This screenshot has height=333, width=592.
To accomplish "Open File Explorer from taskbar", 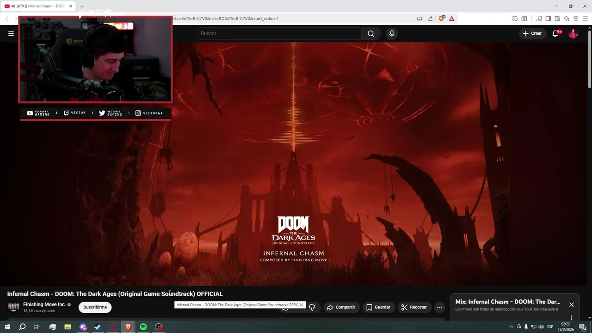I will point(68,327).
